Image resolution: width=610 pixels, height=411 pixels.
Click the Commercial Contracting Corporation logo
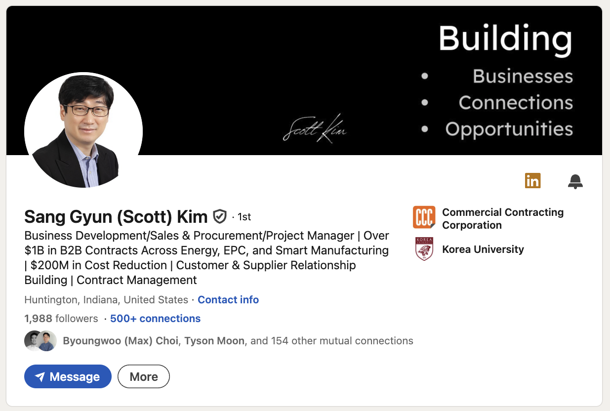[x=424, y=217]
